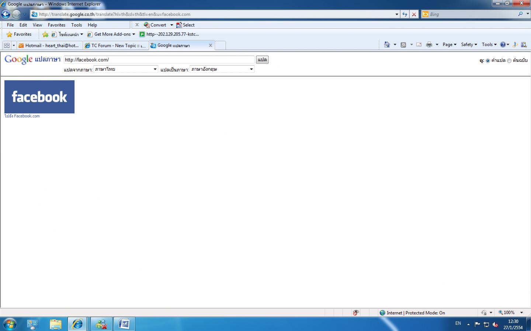Image resolution: width=531 pixels, height=331 pixels.
Task: Click the browser Forward arrow button
Action: [16, 14]
